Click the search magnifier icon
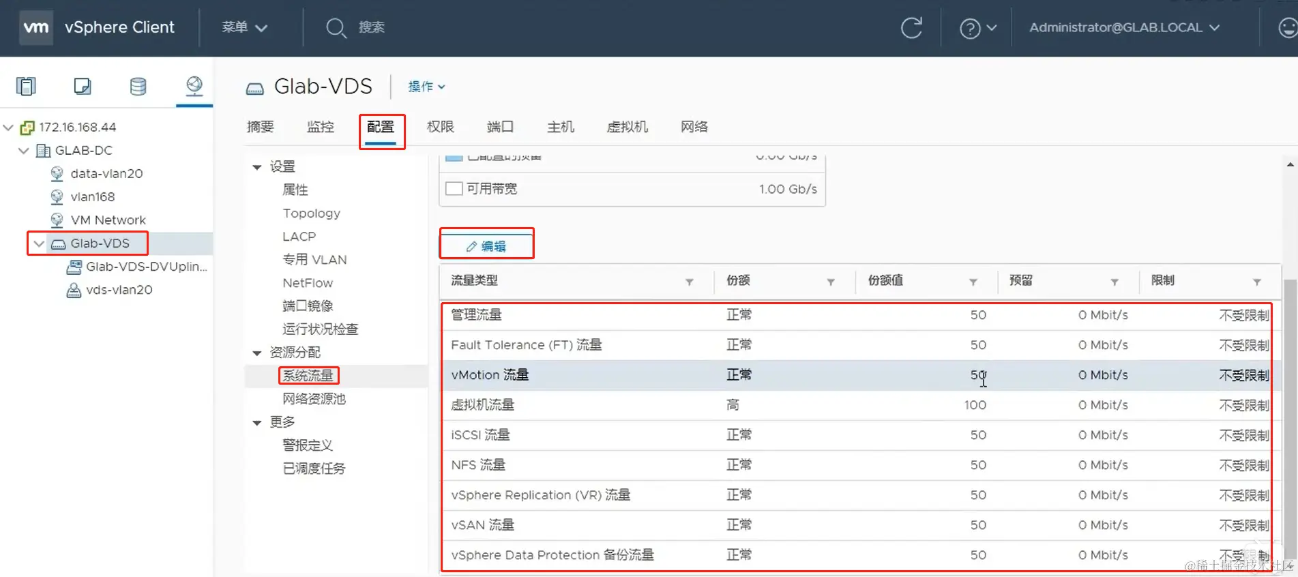Screen dimensions: 1298x577 pyautogui.click(x=336, y=28)
